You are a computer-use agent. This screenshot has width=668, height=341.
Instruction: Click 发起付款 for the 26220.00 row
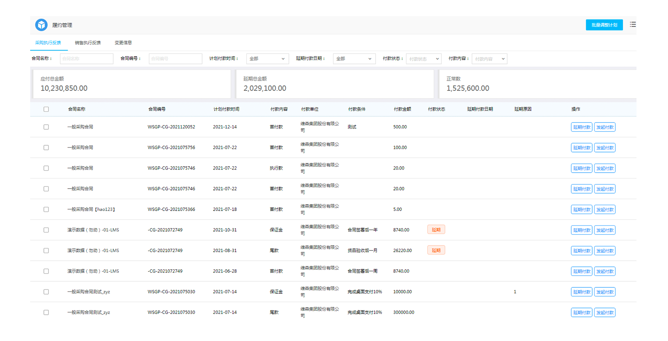tap(605, 251)
